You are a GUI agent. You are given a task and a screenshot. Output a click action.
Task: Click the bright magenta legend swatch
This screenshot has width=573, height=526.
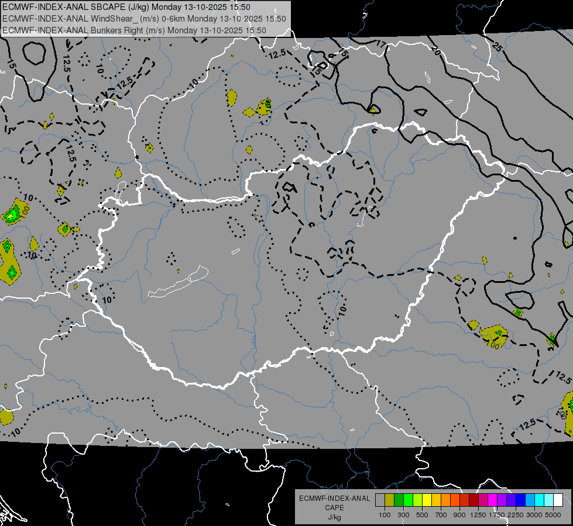pos(493,500)
